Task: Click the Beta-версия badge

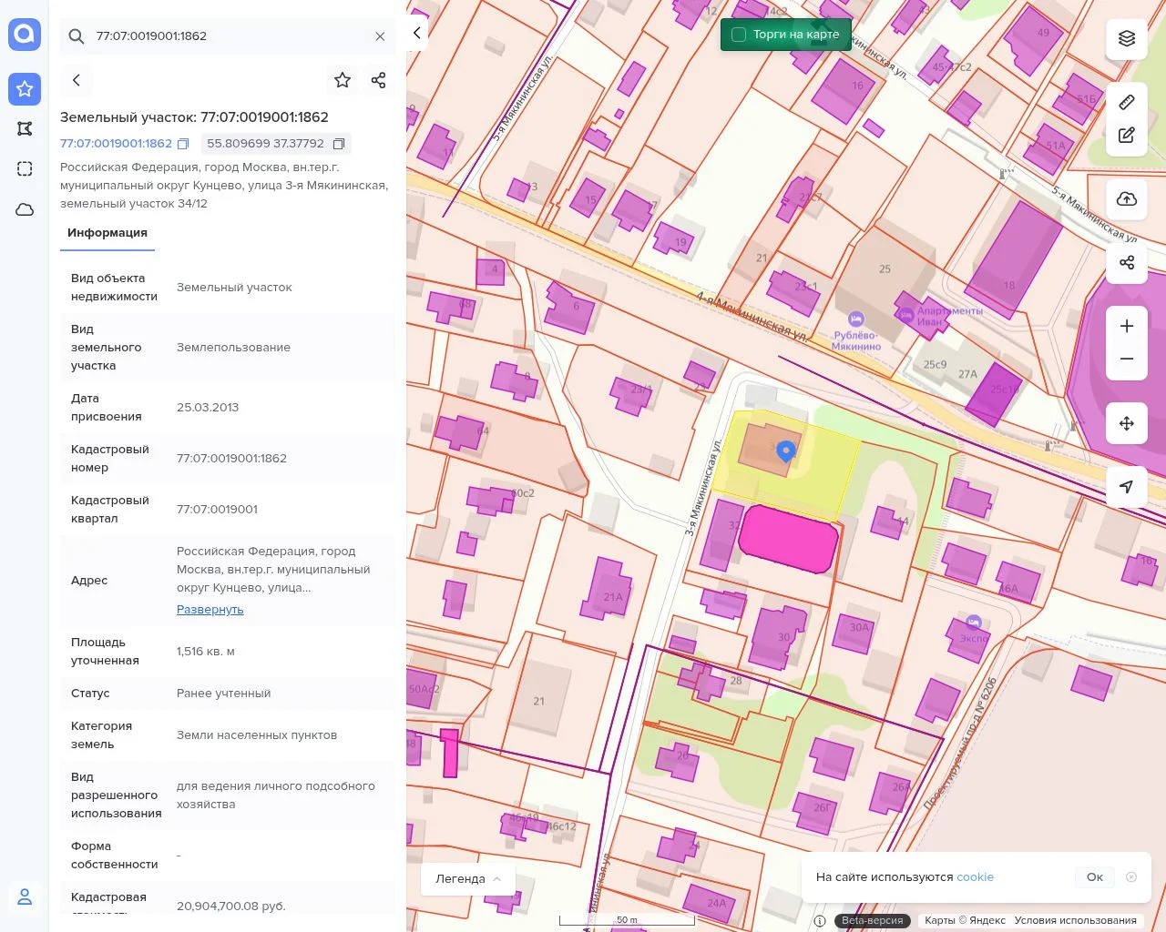Action: pyautogui.click(x=873, y=920)
